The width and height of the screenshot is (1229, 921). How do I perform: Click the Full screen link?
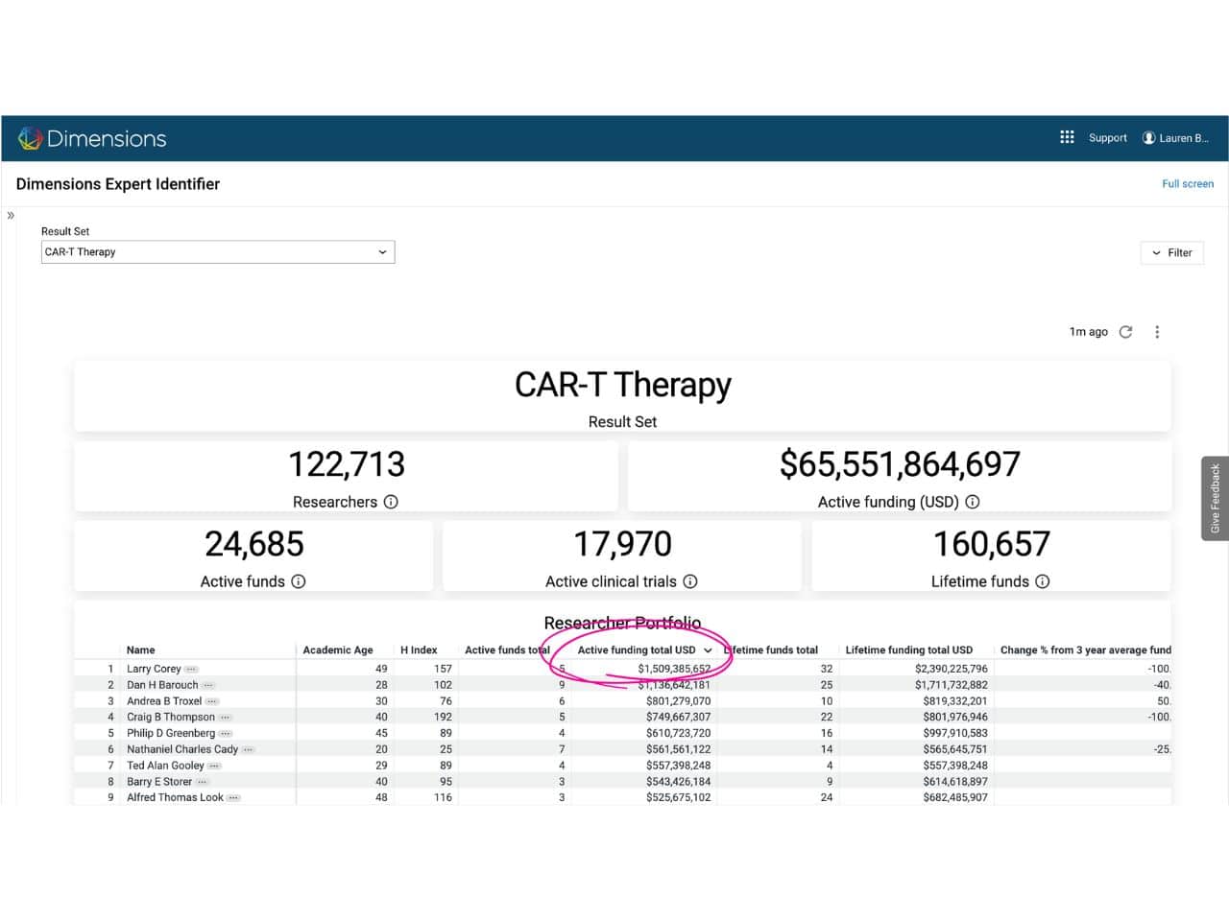(1188, 184)
